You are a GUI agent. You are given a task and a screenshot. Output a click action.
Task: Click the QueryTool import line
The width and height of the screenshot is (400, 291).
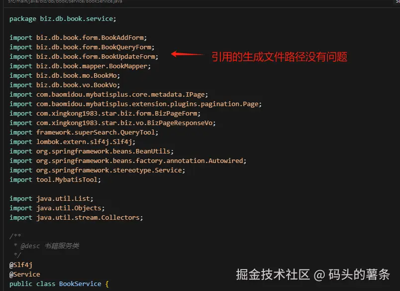(84, 132)
